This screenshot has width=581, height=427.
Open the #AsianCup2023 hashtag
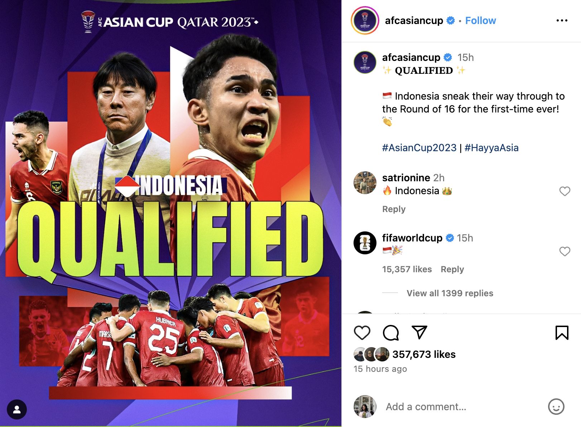point(419,148)
